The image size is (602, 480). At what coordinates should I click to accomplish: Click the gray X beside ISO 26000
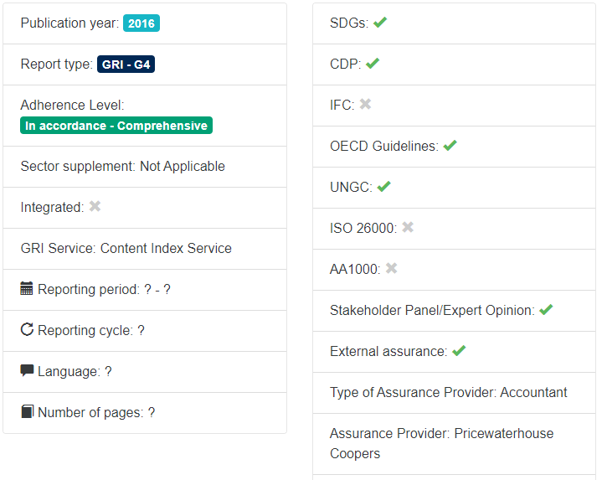(408, 227)
